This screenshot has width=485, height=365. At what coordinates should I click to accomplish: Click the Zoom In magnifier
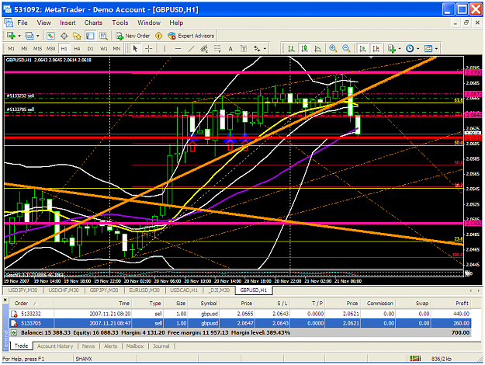(333, 49)
